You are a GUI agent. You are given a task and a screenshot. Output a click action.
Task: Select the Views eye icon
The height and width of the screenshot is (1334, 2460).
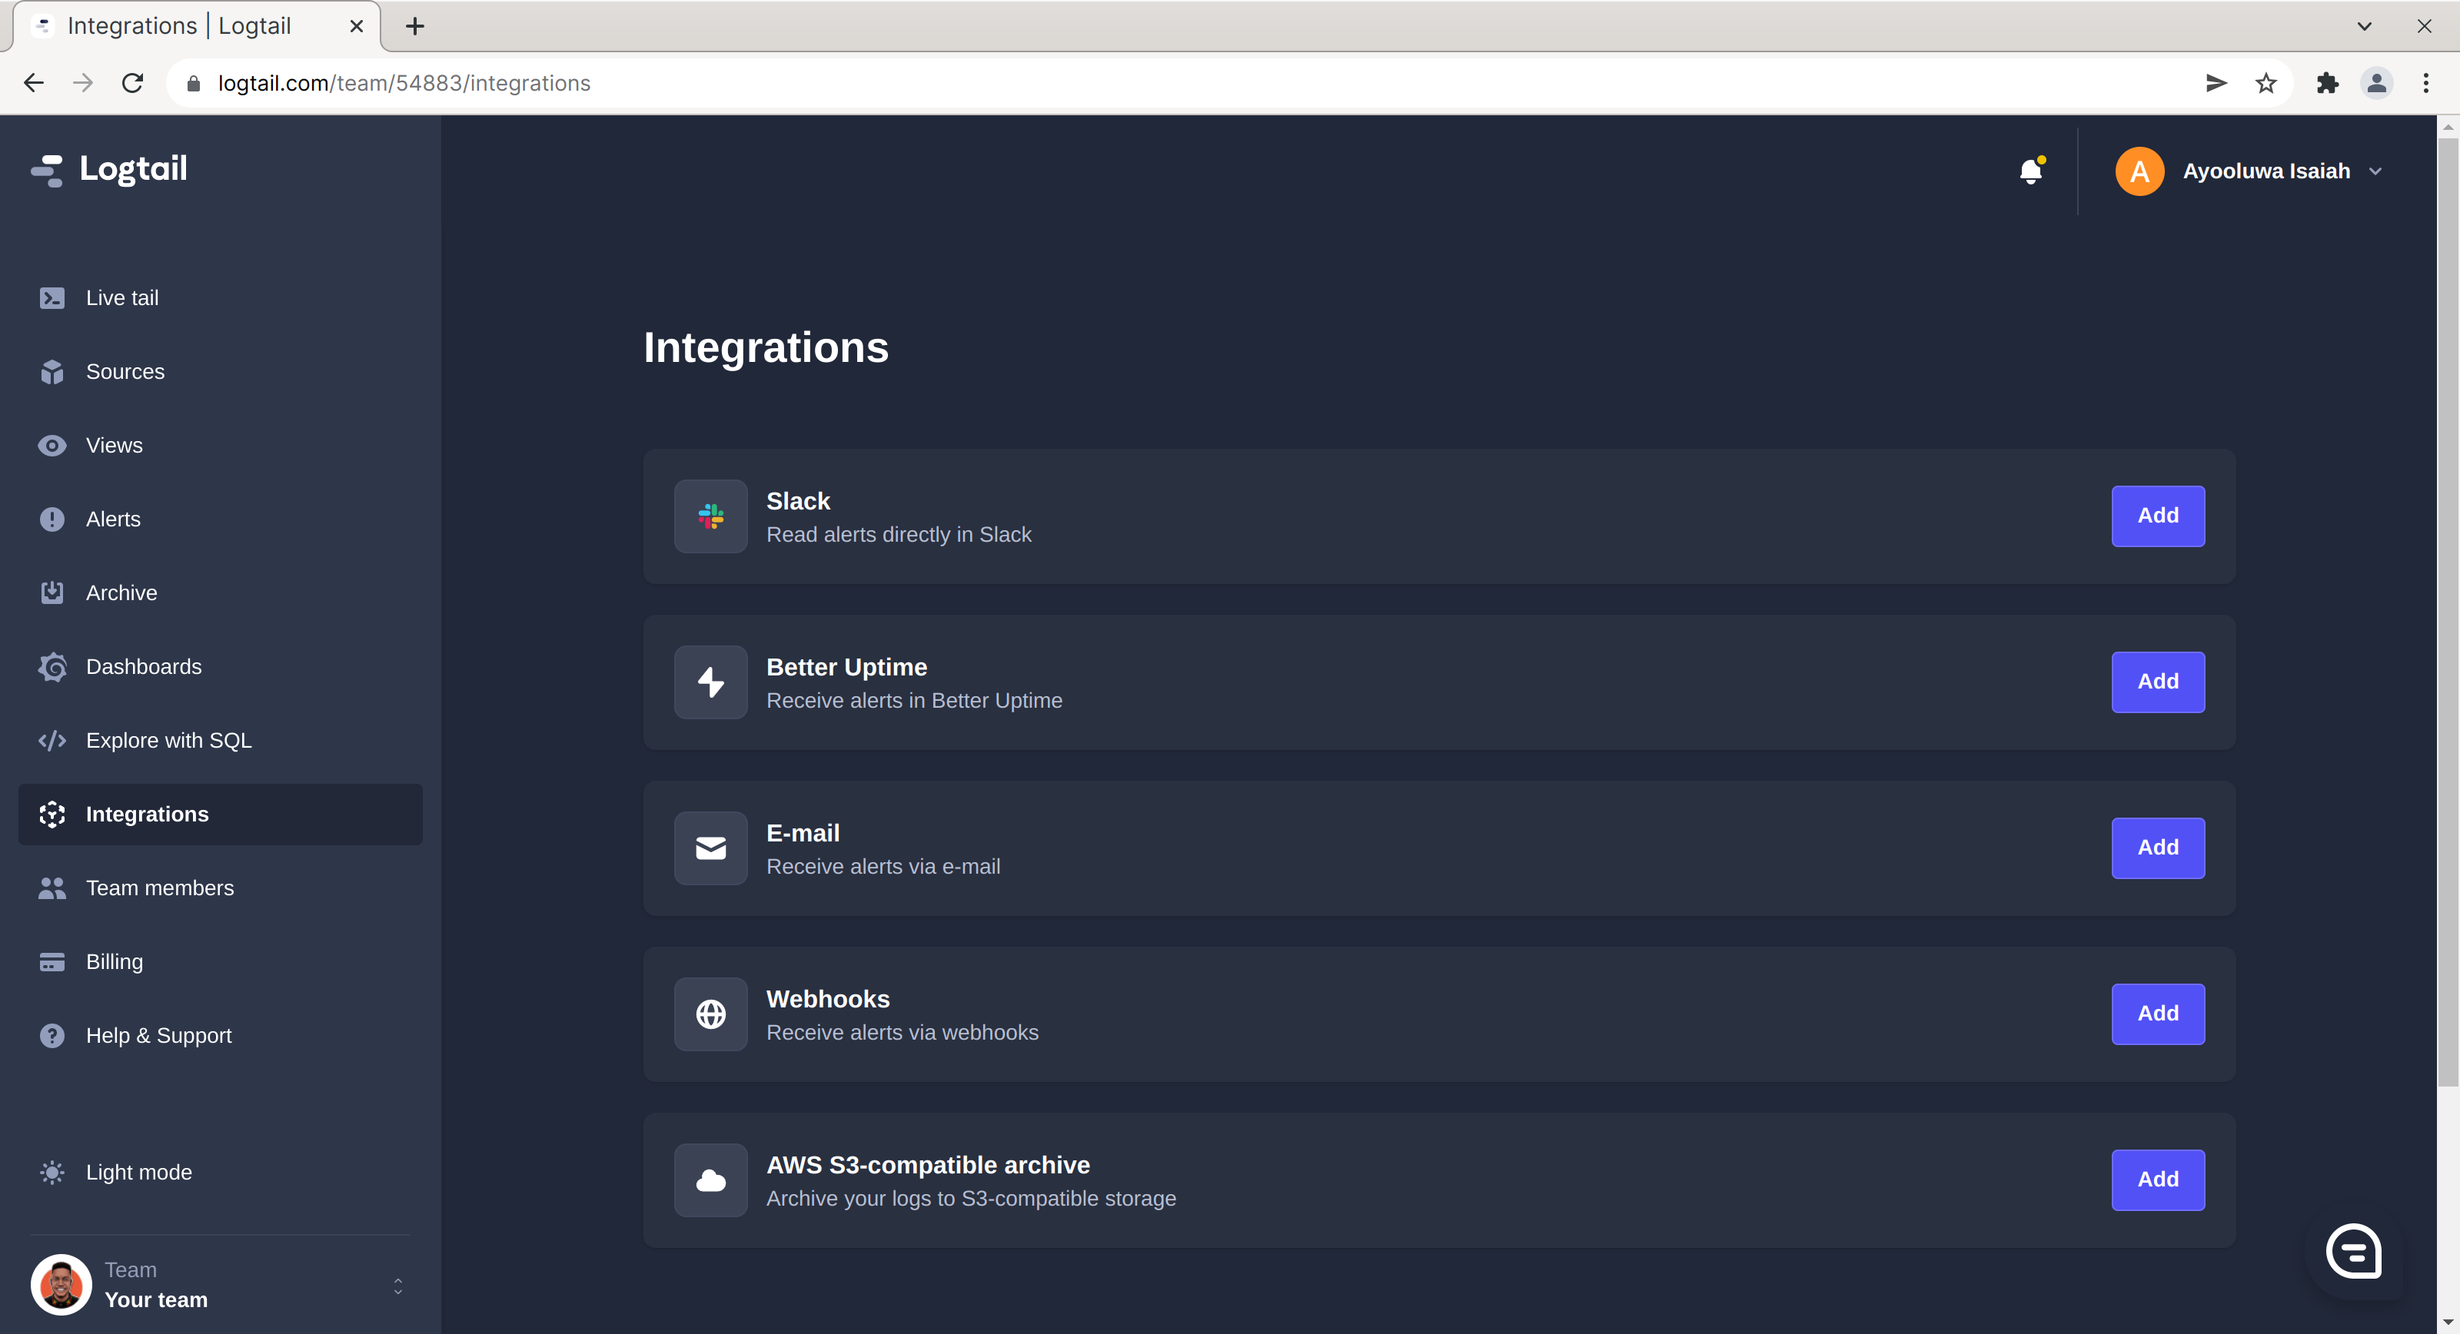[x=52, y=445]
